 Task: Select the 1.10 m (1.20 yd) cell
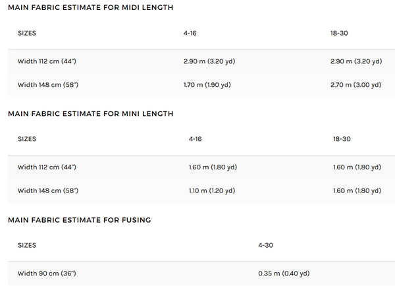pyautogui.click(x=212, y=190)
